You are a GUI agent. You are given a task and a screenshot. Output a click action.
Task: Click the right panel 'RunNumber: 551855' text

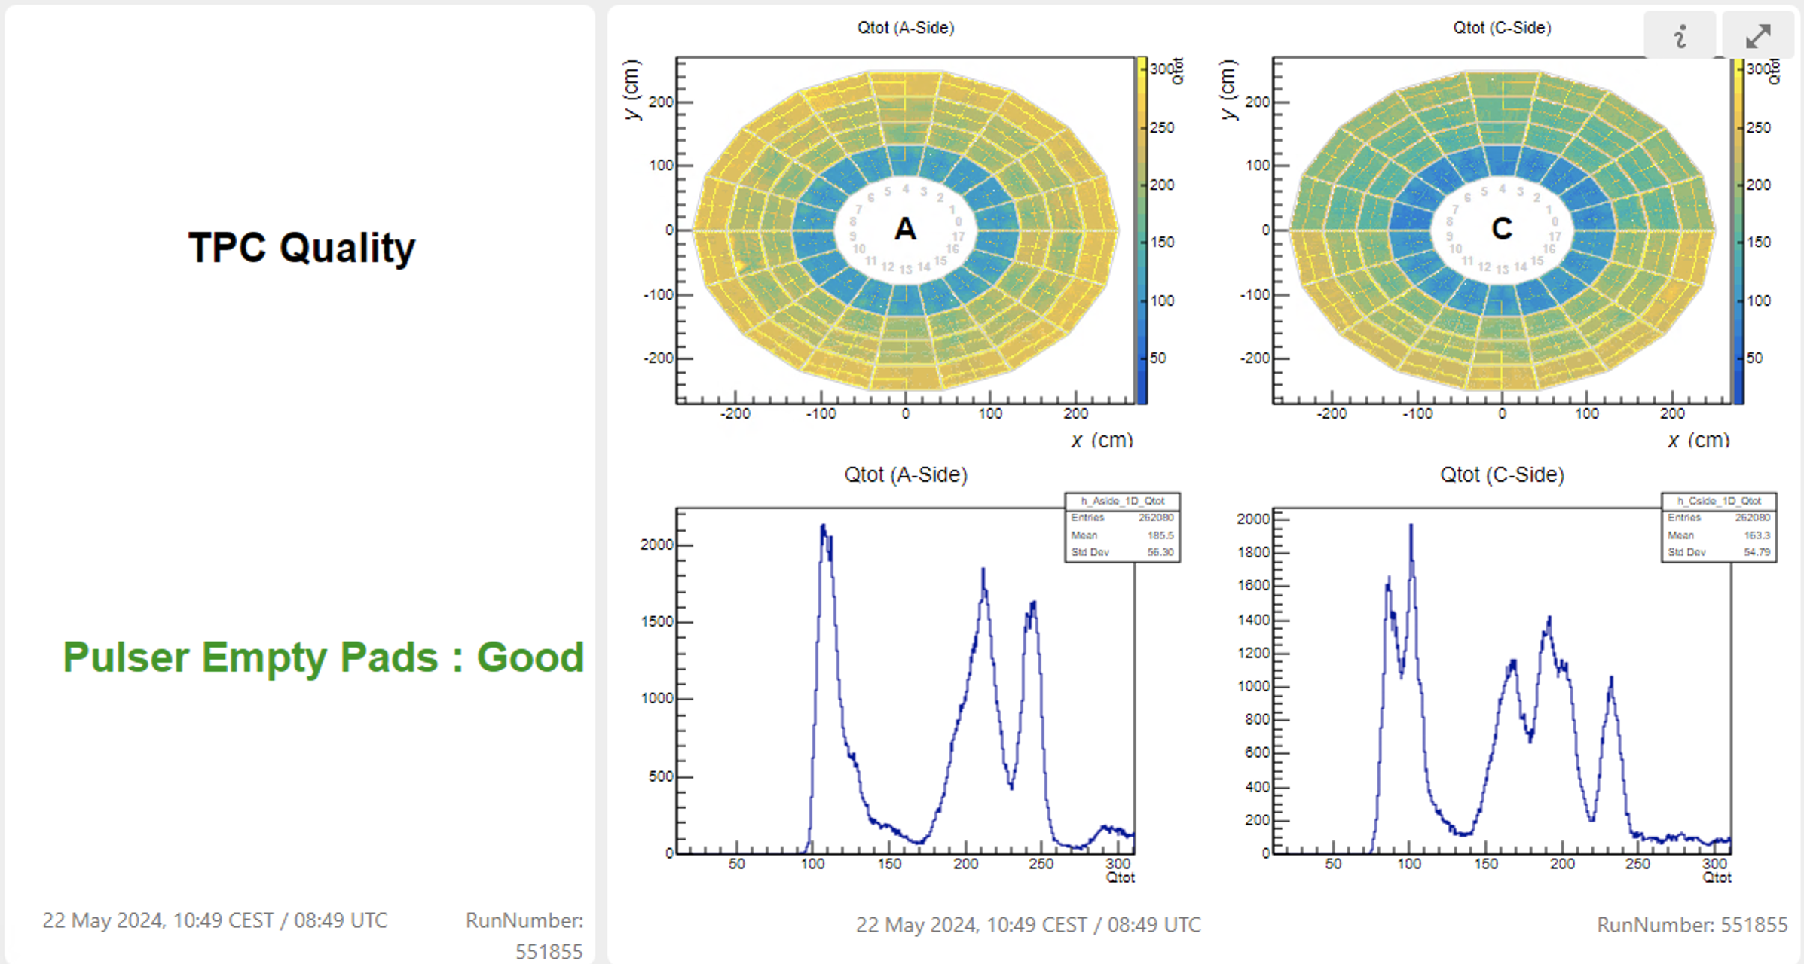coord(1692,925)
